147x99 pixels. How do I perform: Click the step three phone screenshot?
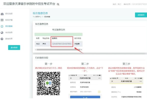coord(126,88)
